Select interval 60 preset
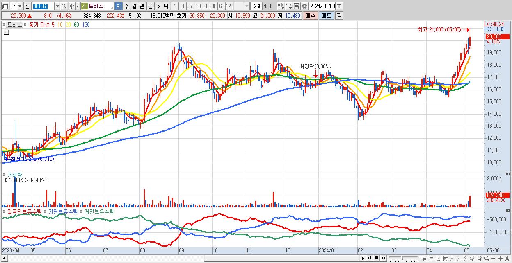This screenshot has width=512, height=263. [x=222, y=6]
